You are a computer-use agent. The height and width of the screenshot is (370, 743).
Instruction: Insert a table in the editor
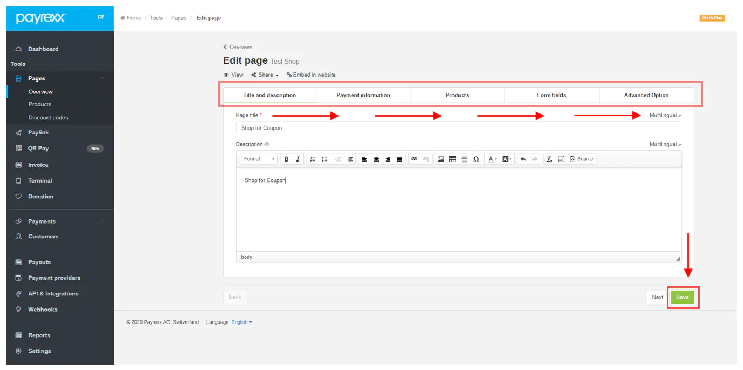point(452,159)
